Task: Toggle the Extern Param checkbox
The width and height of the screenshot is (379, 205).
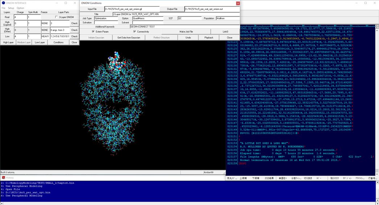Action: pyautogui.click(x=93, y=31)
